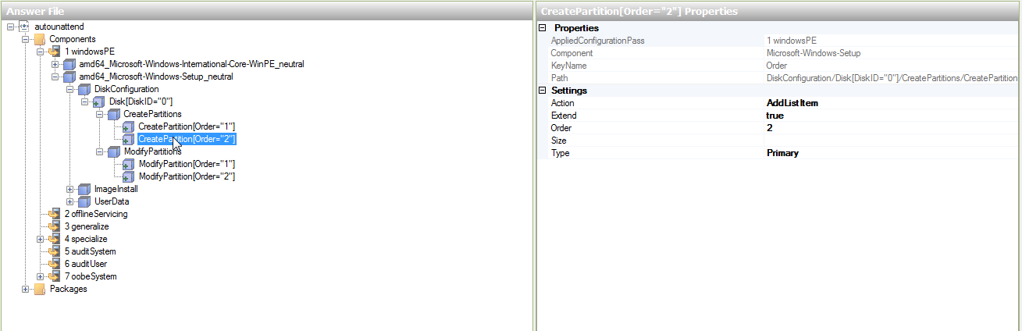
Task: Click the 3 generalize pass icon
Action: 54,226
